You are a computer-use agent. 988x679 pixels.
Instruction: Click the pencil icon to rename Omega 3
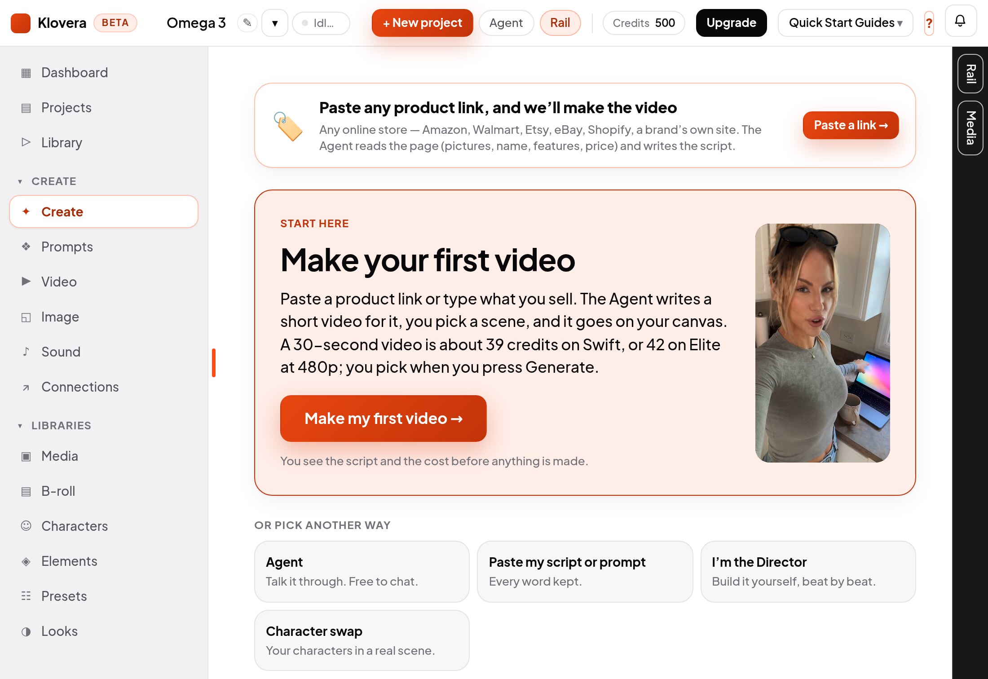(247, 23)
